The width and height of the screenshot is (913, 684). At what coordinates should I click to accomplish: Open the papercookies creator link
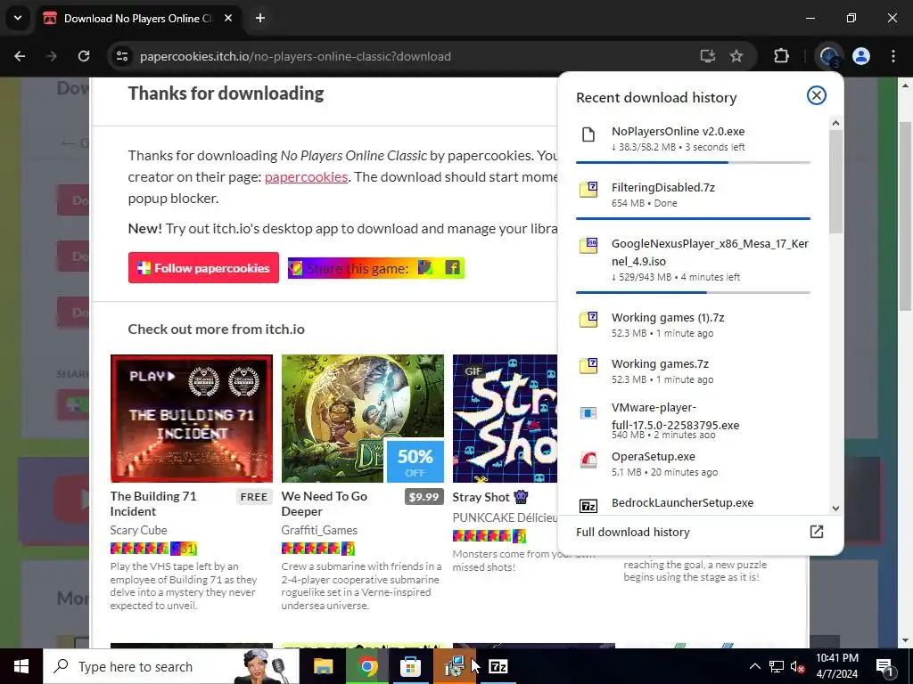[x=307, y=177]
